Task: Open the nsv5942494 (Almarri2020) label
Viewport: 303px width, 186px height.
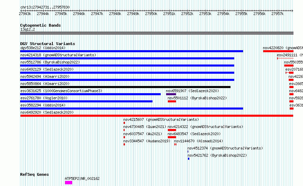Action: click(45, 76)
